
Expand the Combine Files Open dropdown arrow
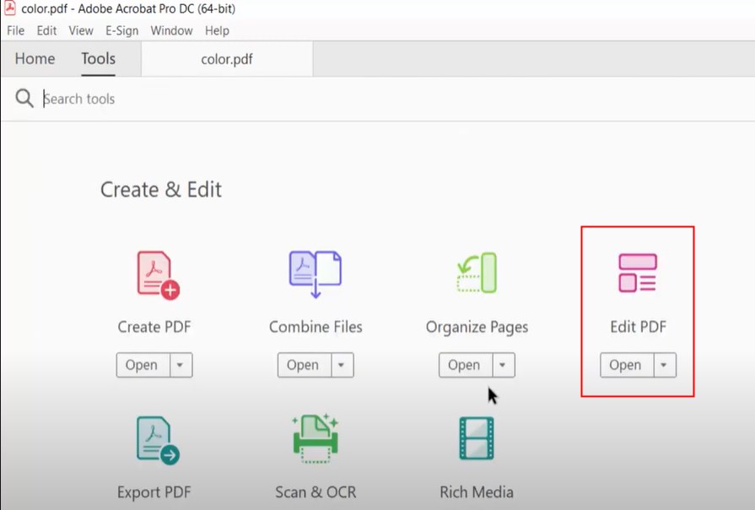click(x=342, y=366)
